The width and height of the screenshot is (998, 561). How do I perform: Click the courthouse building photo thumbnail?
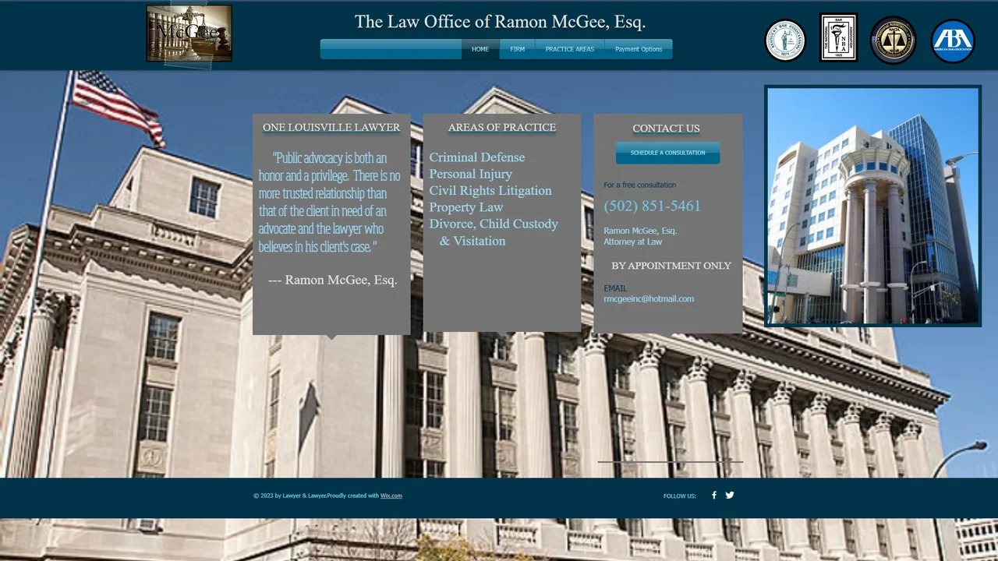point(872,206)
